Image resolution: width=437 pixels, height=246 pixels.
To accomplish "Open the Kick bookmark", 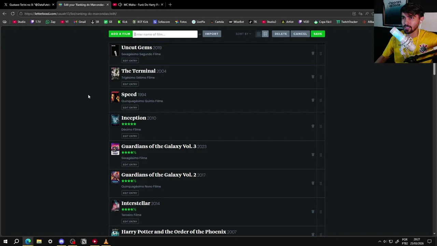I will 123,22.
